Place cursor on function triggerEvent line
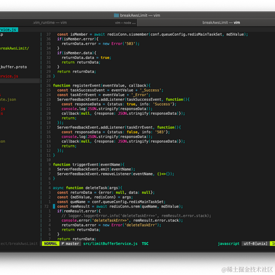 pos(88,164)
